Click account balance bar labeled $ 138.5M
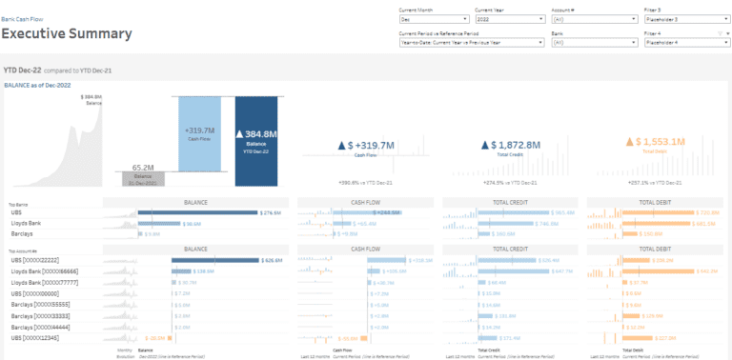 [181, 271]
